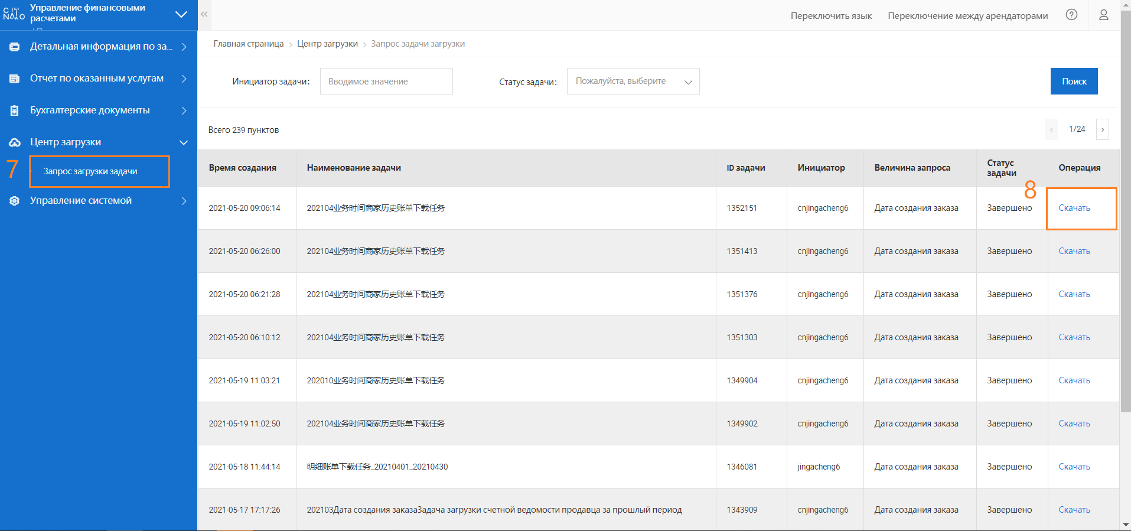The width and height of the screenshot is (1131, 531).
Task: Click Центр загрузки breadcrumb
Action: point(327,44)
